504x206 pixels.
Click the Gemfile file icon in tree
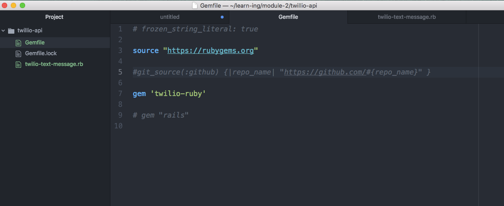point(18,43)
